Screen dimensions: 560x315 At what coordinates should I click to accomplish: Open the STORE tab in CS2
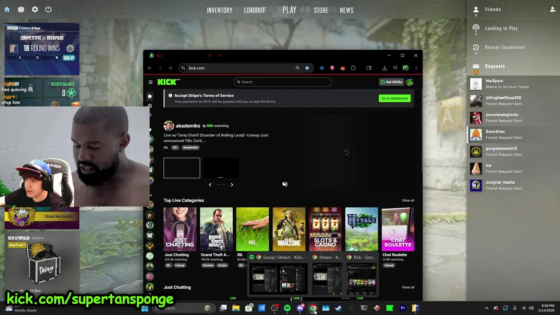[x=321, y=10]
